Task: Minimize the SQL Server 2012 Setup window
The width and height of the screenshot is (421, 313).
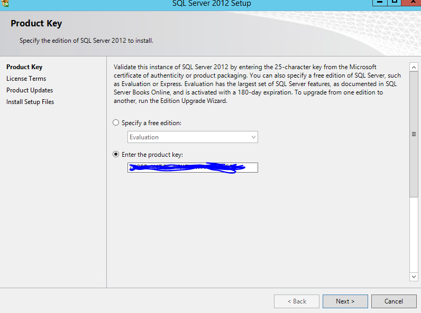Action: click(380, 3)
